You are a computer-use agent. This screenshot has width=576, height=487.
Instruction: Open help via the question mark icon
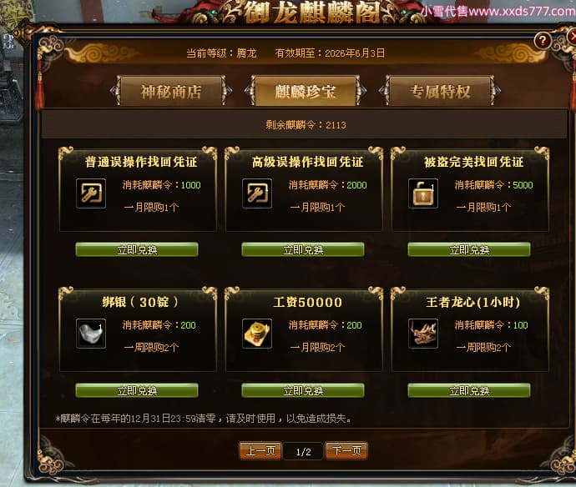(543, 40)
